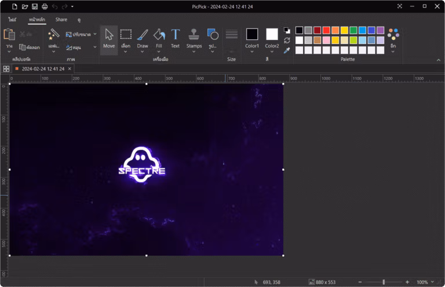
Task: Click the thumbnail grid view icon beside tabs
Action: [6, 68]
